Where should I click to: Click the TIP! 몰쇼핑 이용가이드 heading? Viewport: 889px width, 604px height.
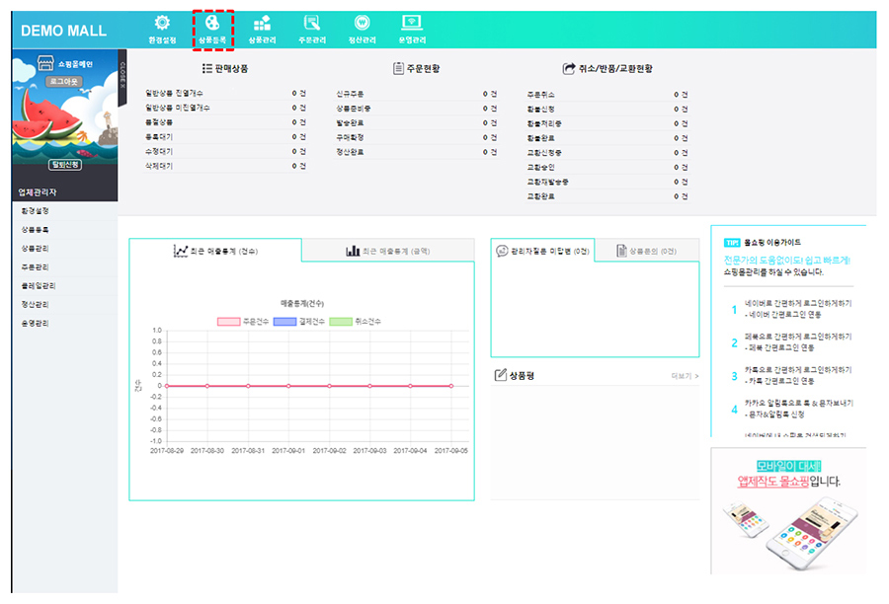[763, 243]
